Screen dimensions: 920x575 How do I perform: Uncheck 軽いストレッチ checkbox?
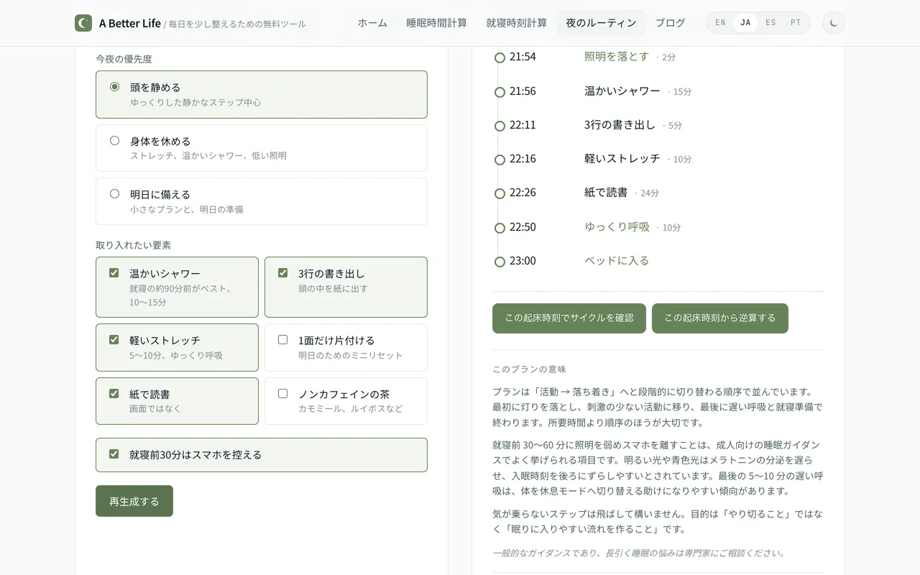[x=114, y=340]
